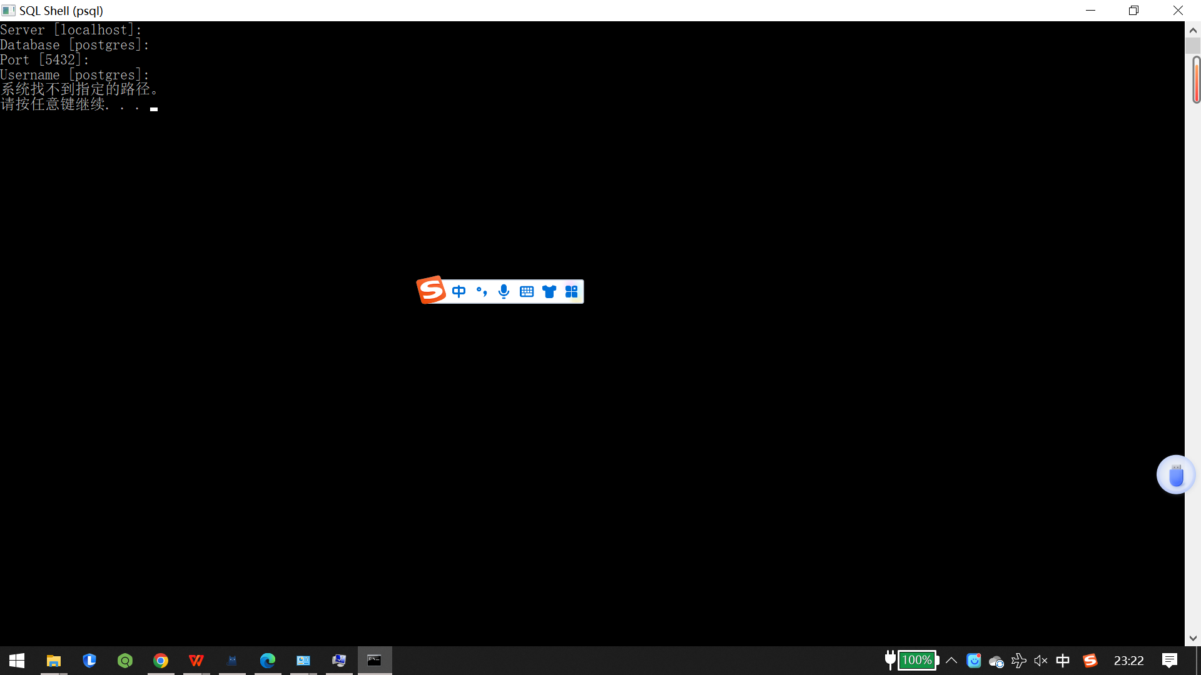Click scrollbar up arrow in console
Viewport: 1201px width, 675px height.
(x=1193, y=30)
